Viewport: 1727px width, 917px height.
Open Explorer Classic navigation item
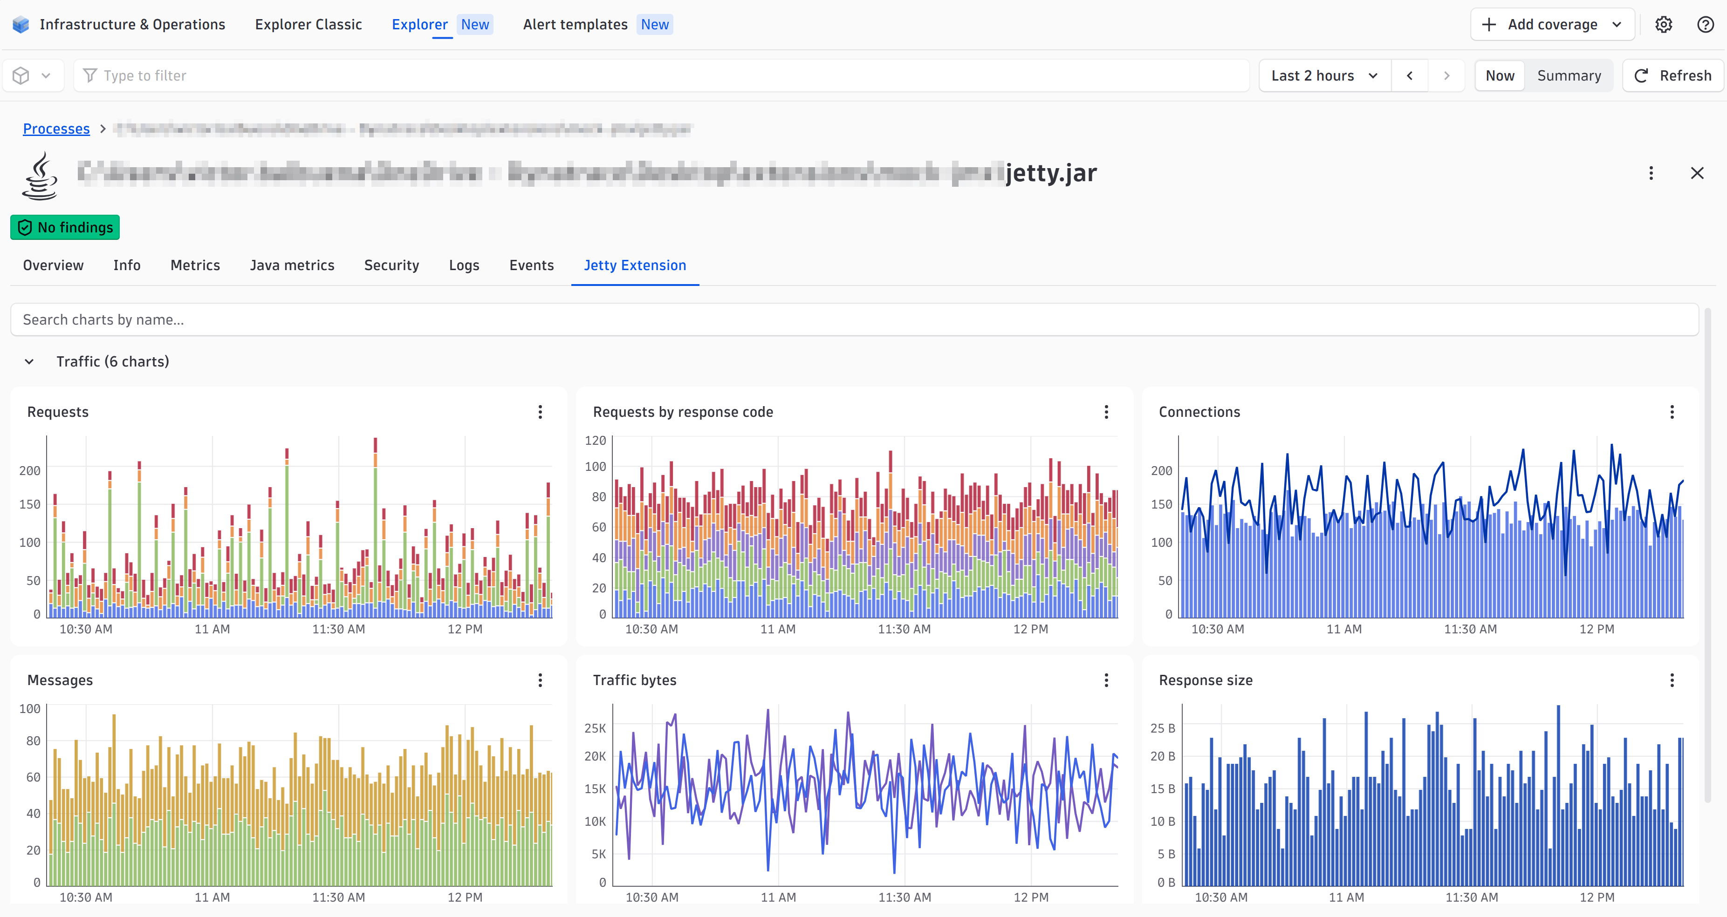click(x=308, y=25)
